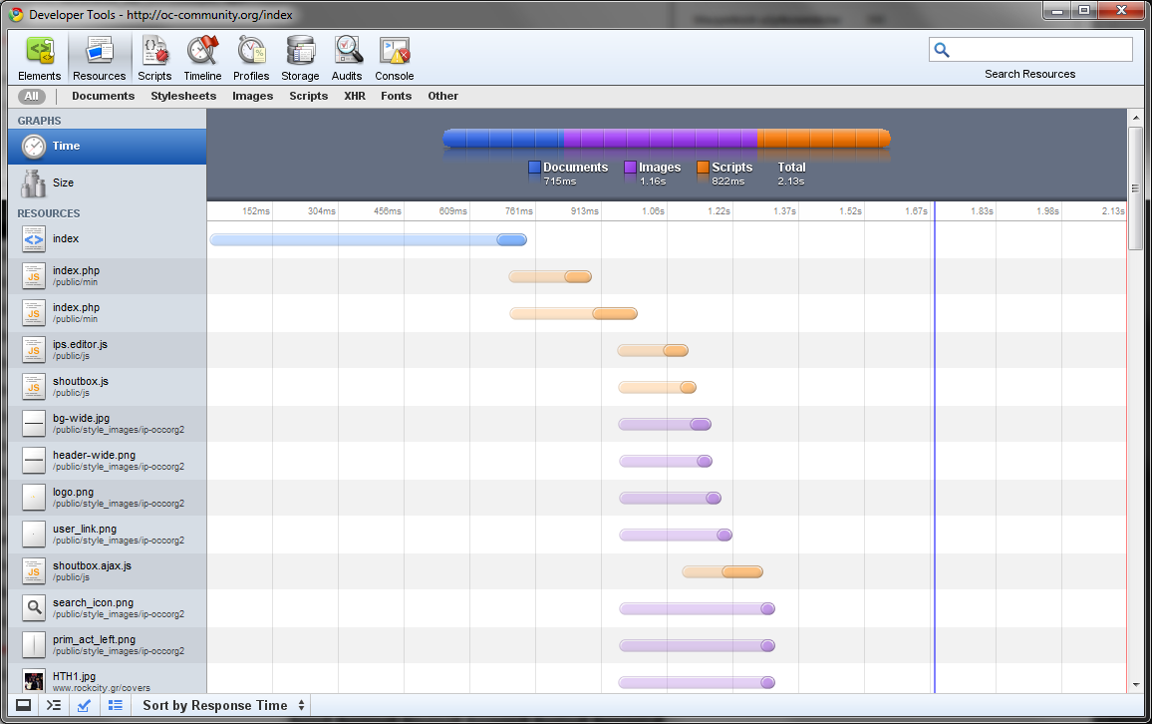The image size is (1152, 724).
Task: Click the orange Scripts segment of summary bar
Action: coord(822,139)
